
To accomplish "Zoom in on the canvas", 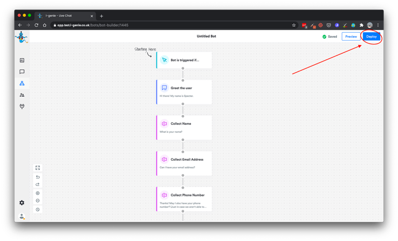I will pyautogui.click(x=38, y=193).
